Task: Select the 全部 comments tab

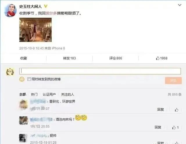Action: 23,94
